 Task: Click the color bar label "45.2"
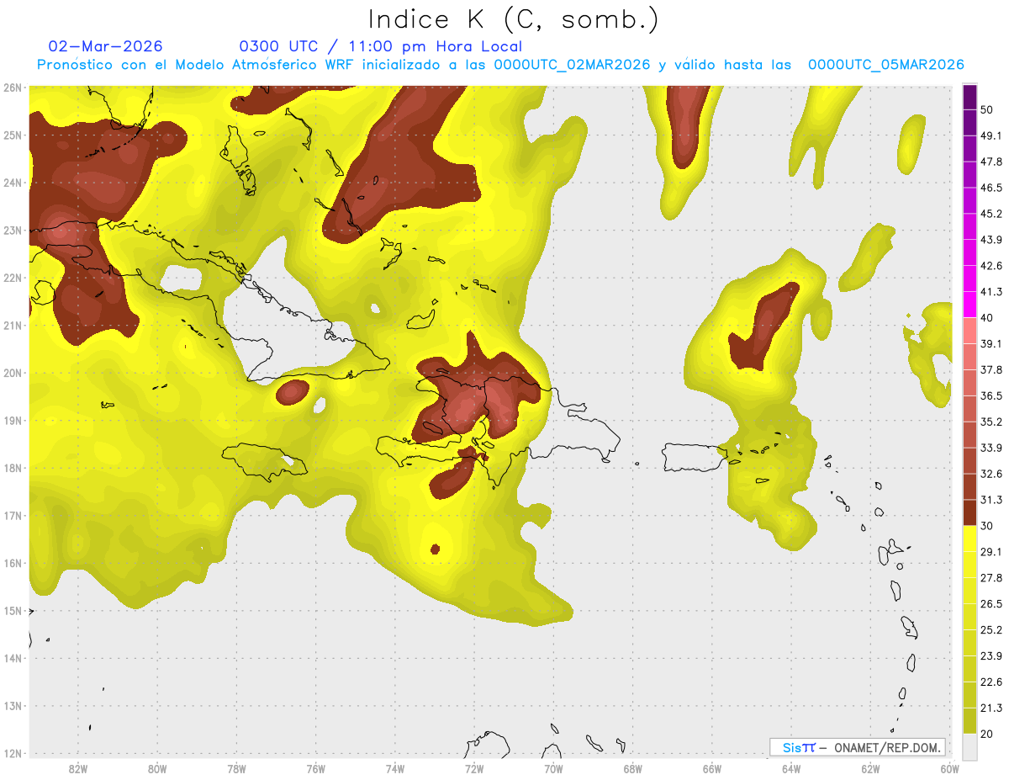click(992, 214)
